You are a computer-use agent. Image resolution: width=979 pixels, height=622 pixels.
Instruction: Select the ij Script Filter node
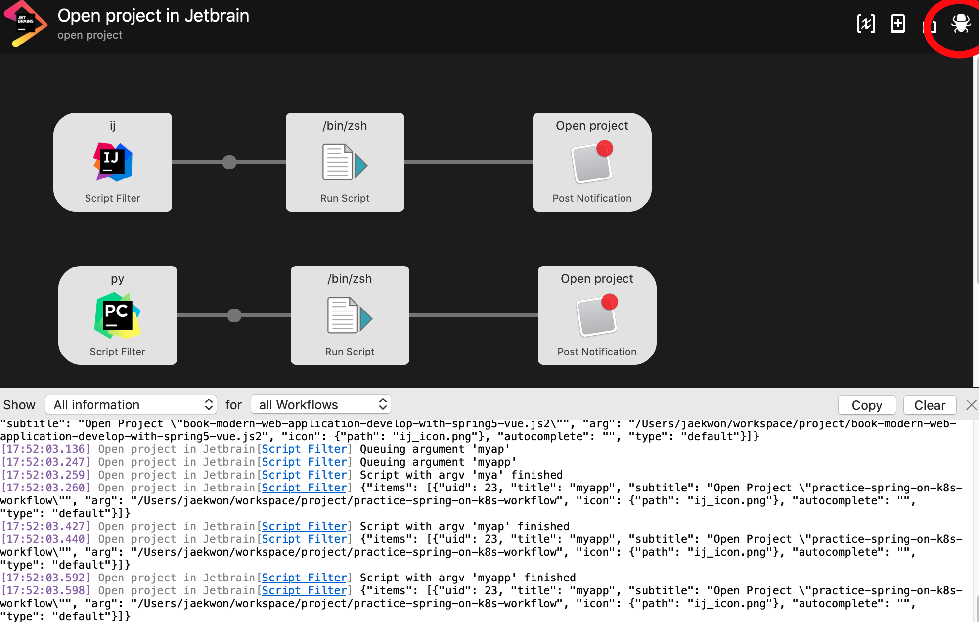pos(113,162)
